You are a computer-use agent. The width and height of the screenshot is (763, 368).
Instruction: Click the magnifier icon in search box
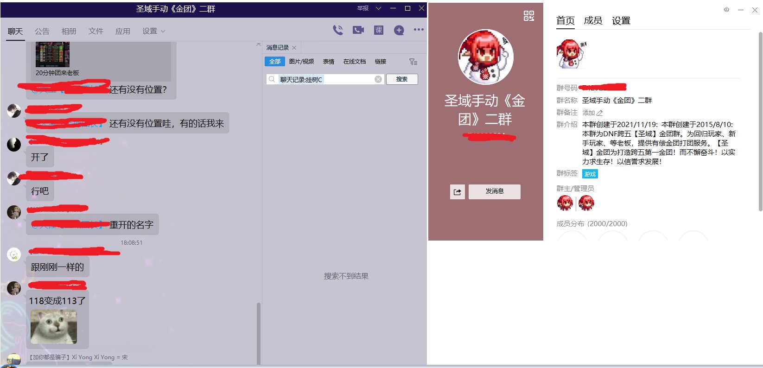point(272,79)
